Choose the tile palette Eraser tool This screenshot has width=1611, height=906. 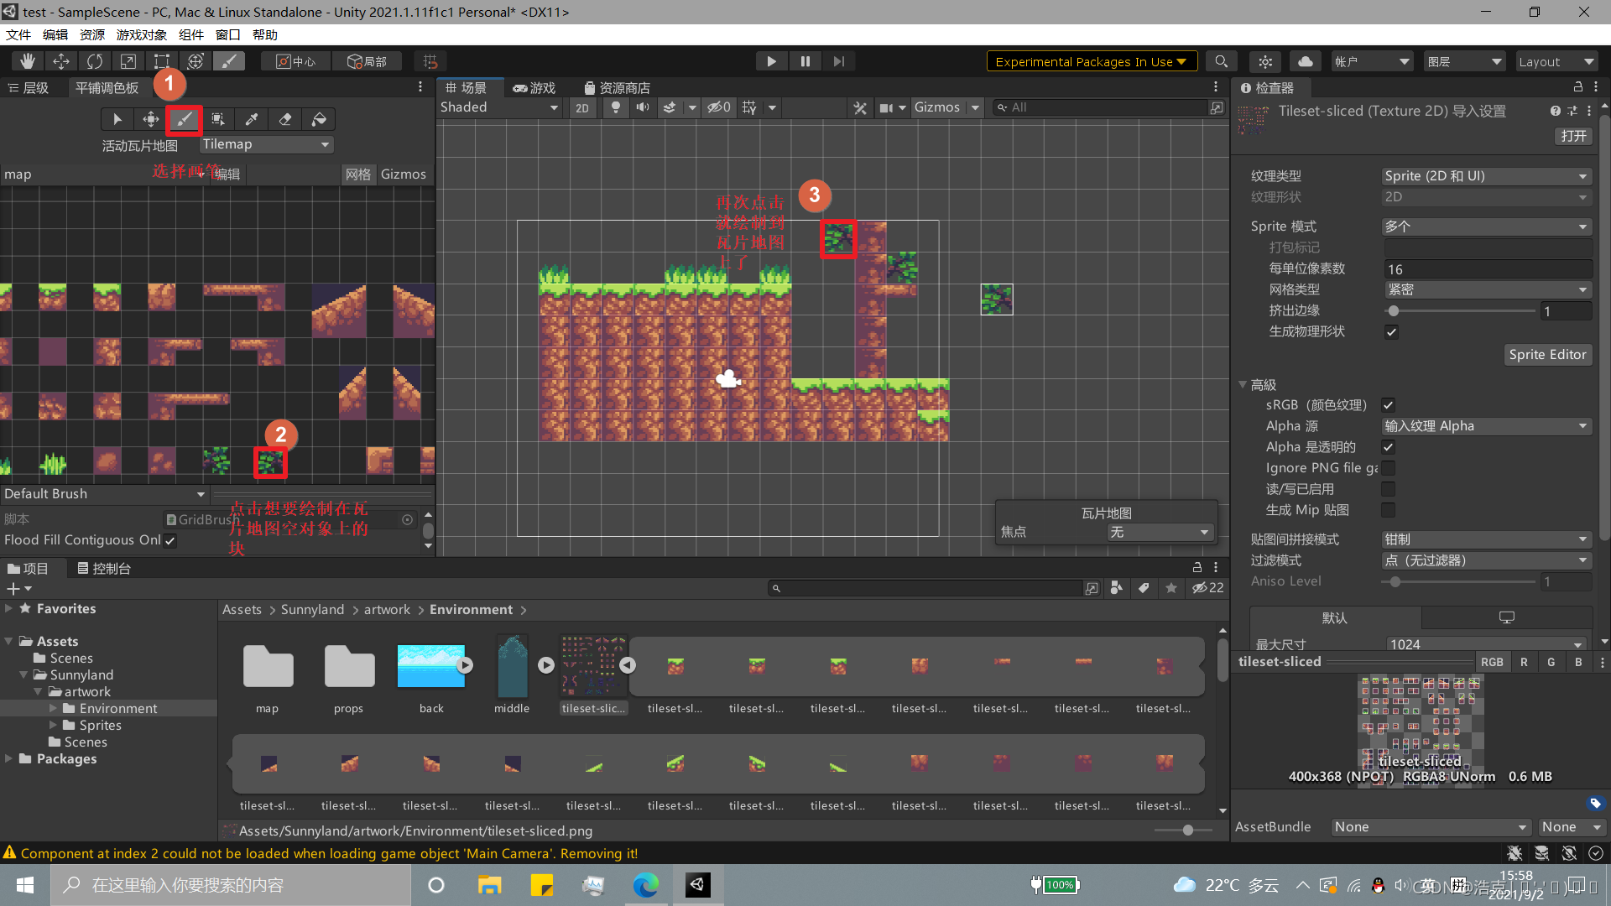tap(285, 119)
